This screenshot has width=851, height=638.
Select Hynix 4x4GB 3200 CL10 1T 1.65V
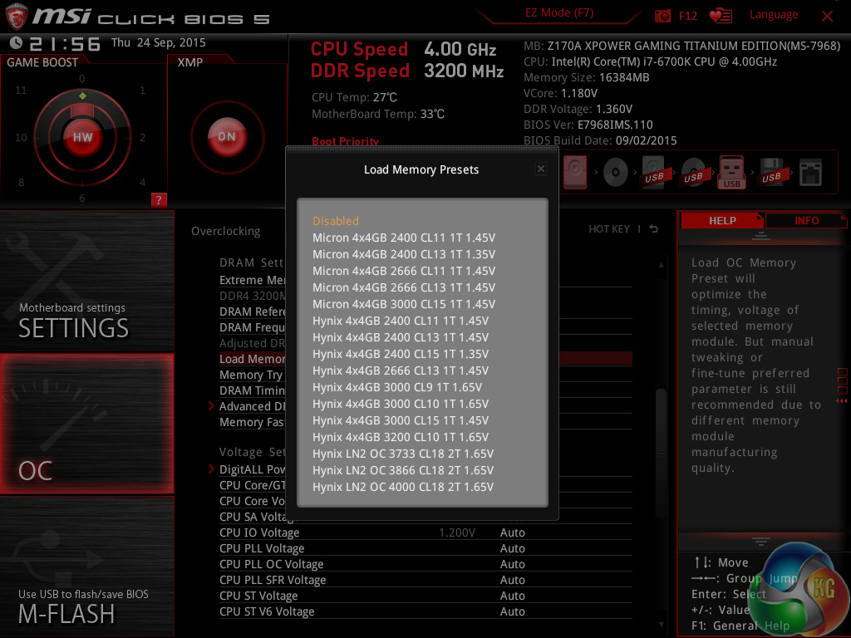click(401, 437)
